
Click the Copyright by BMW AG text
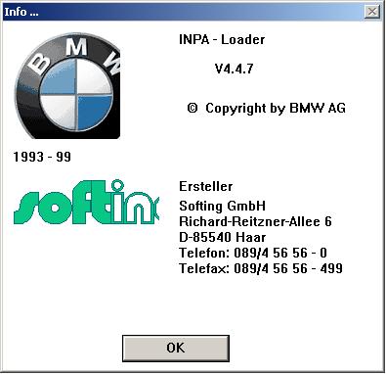276,109
